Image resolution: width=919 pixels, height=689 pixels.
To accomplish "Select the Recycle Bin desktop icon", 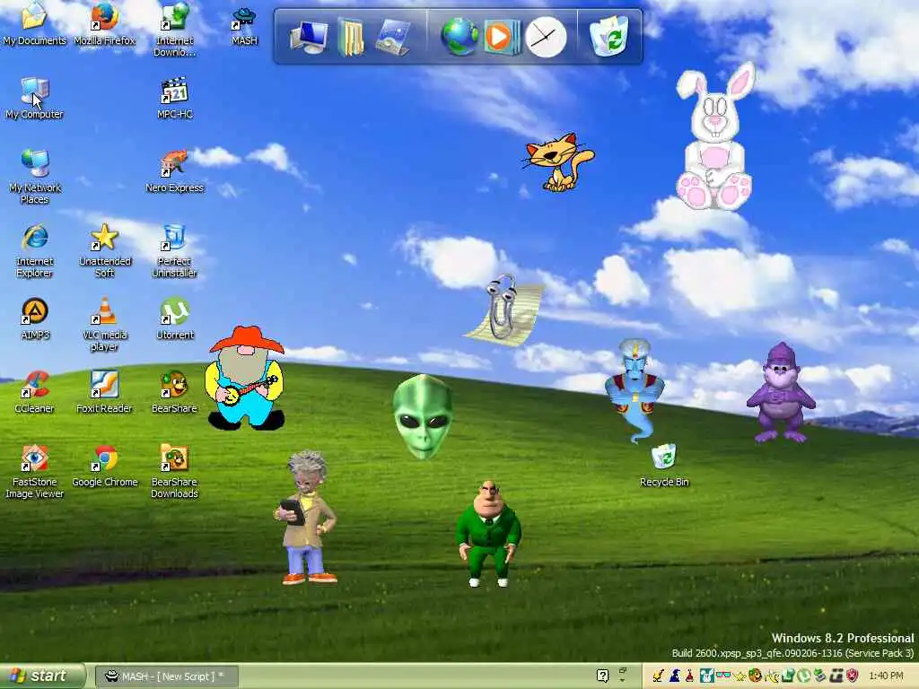I will point(664,467).
